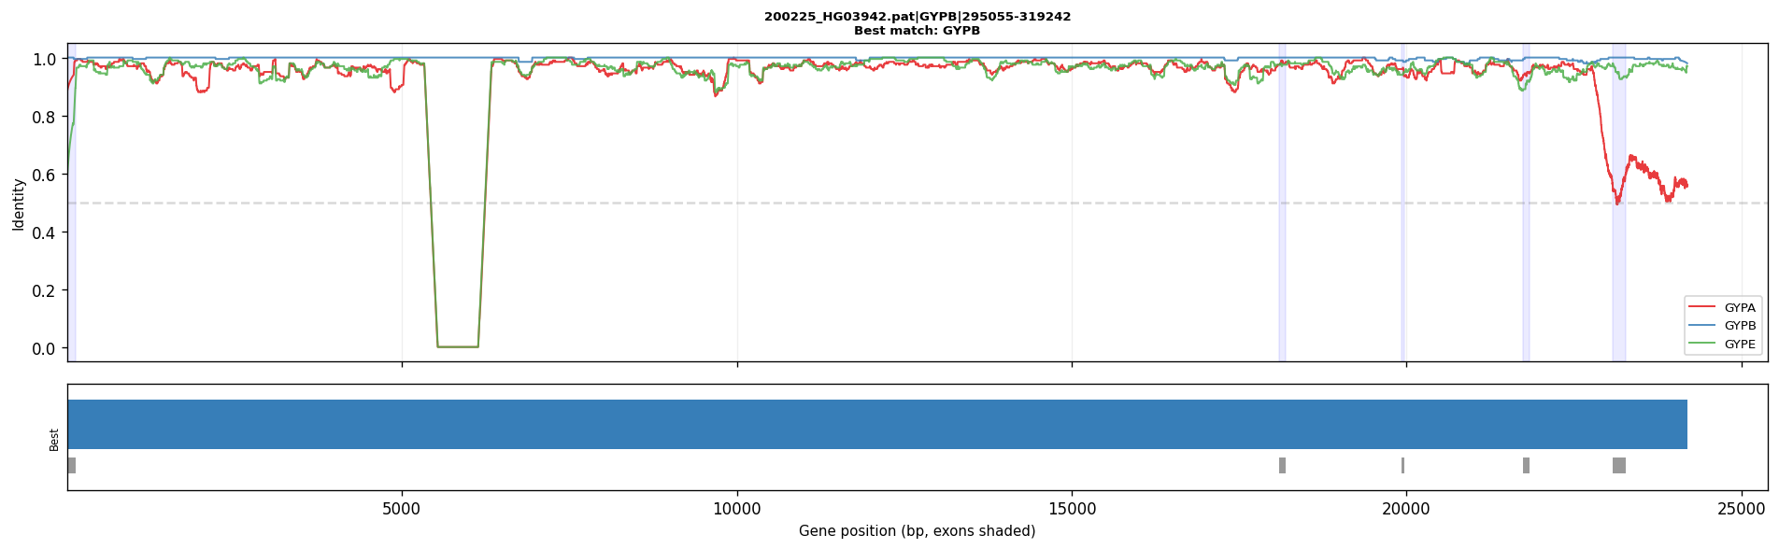Screen dimensions: 1779x549
Task: Click the 'Gene position' x-axis label
Action: [x=918, y=531]
